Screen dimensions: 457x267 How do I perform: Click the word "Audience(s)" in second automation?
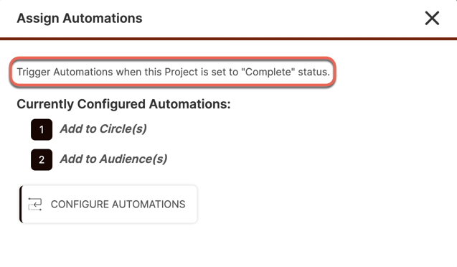coord(133,159)
